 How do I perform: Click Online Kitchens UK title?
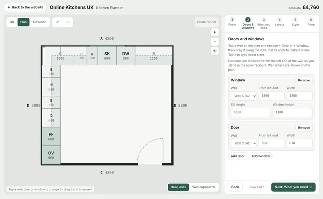click(71, 8)
